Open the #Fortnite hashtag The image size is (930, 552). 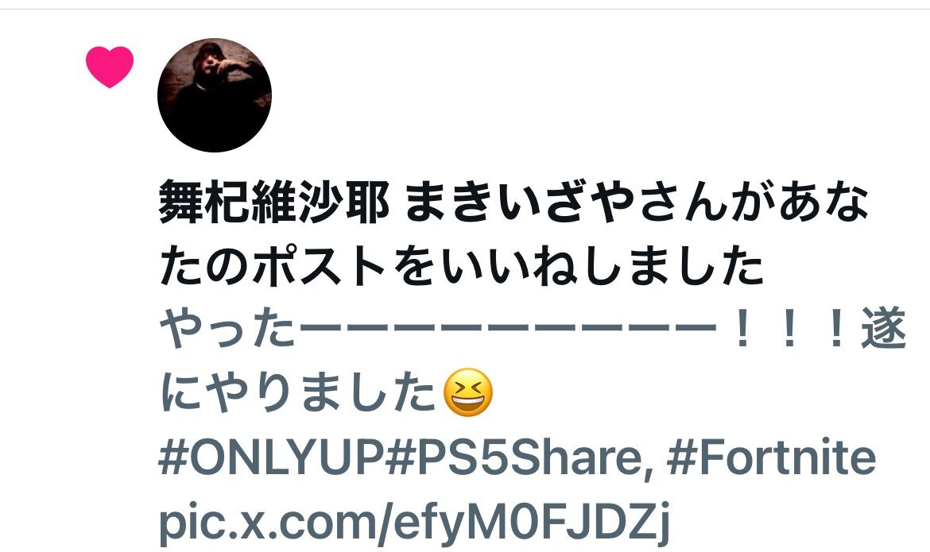(771, 457)
